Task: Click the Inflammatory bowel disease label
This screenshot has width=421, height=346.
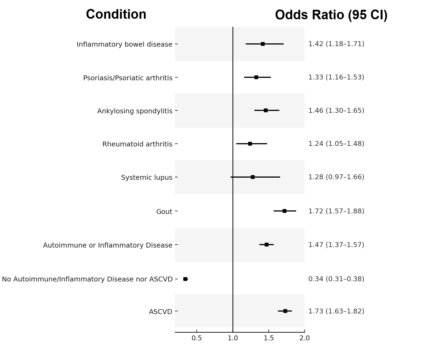Action: [x=124, y=44]
